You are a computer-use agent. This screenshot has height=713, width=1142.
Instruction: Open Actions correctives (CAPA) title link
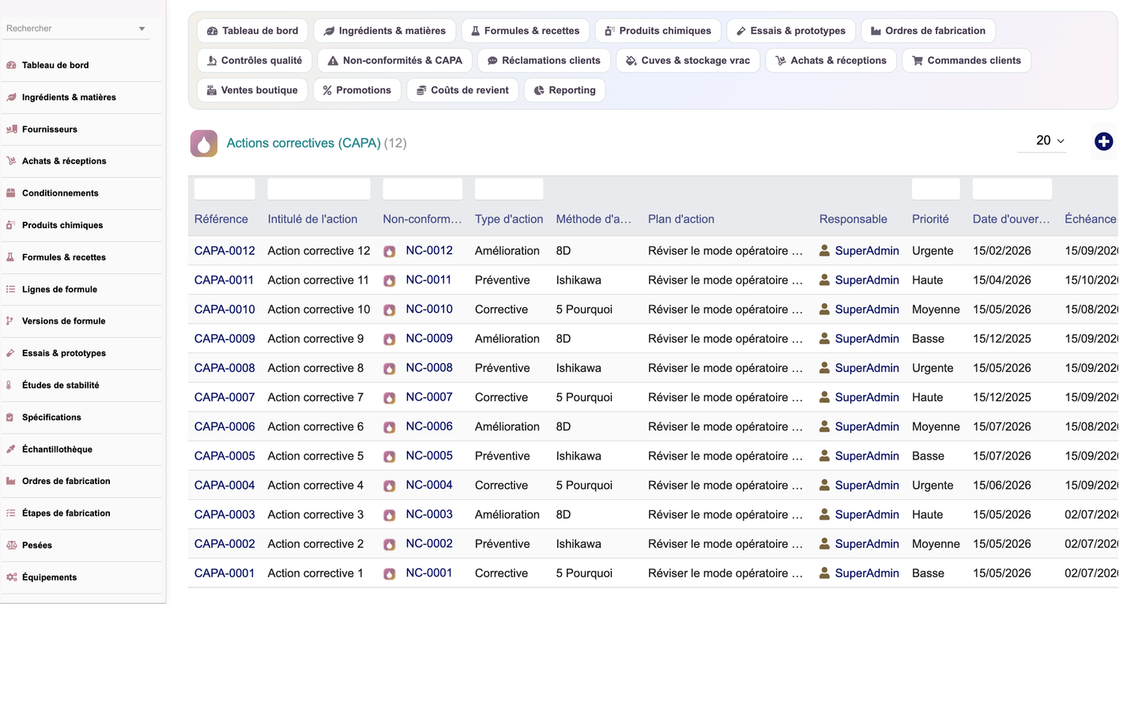click(303, 143)
